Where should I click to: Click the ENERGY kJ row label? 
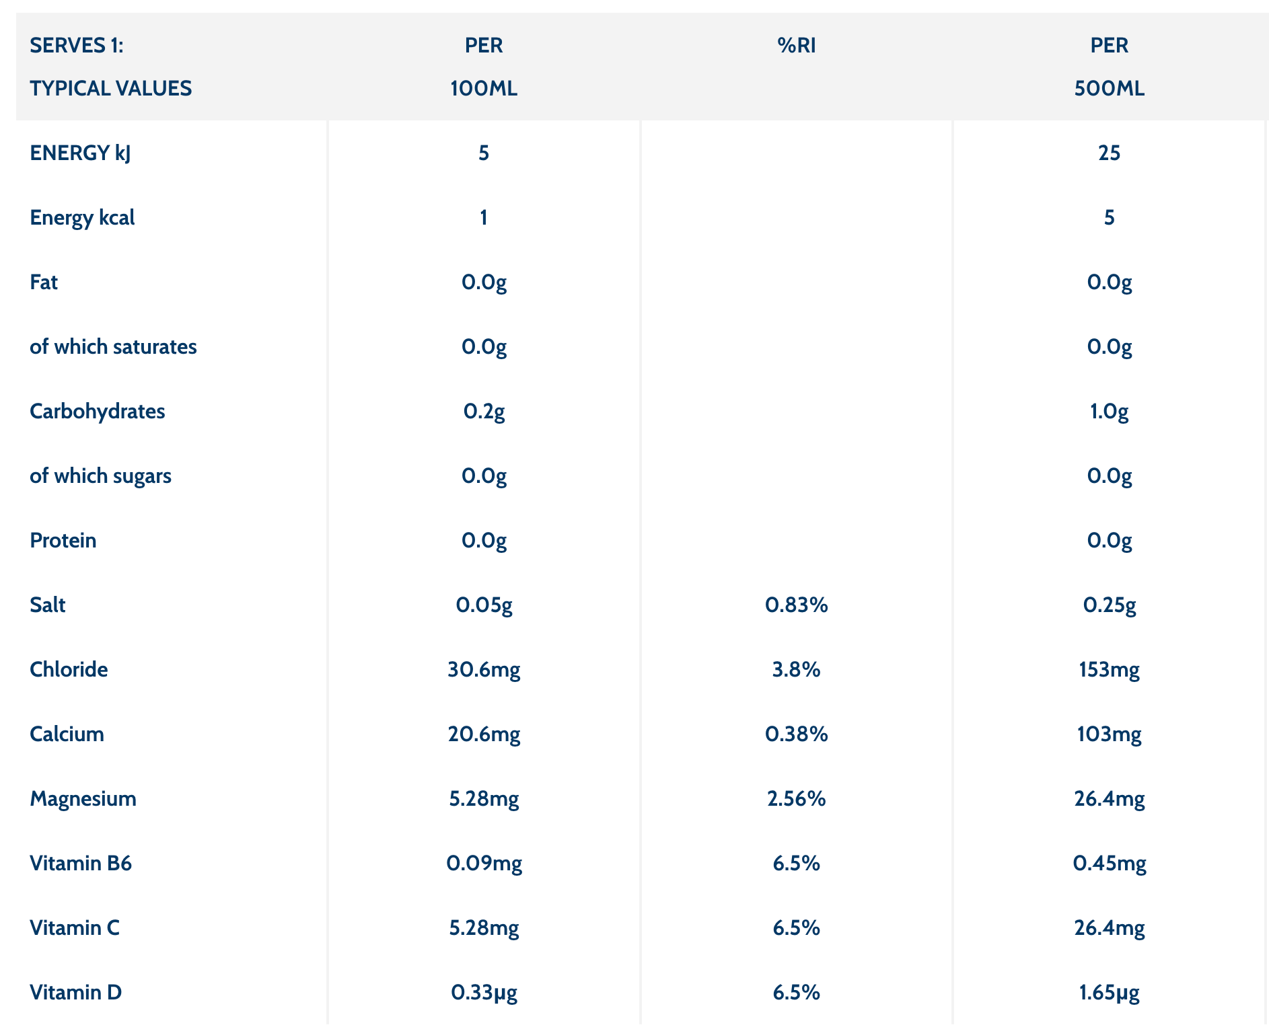click(x=80, y=153)
